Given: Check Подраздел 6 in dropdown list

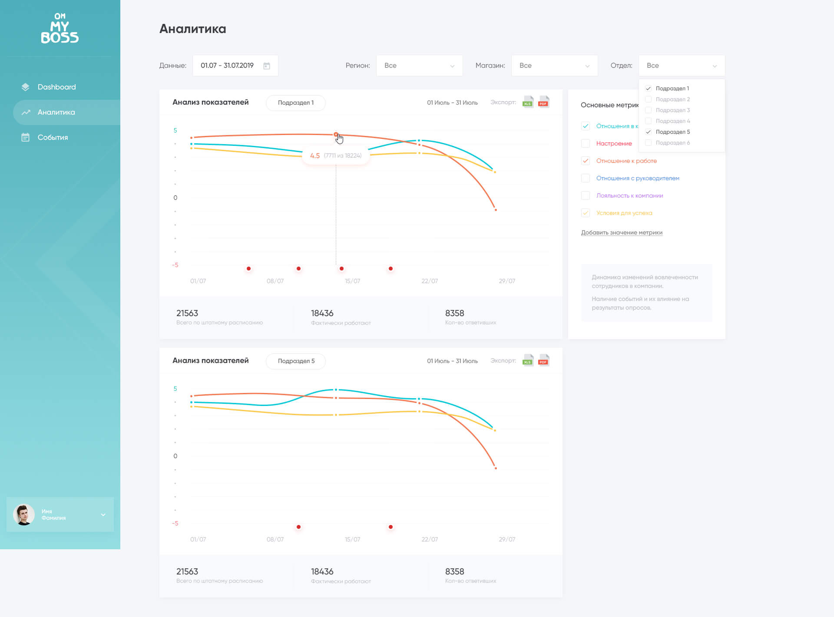Looking at the screenshot, I should [x=648, y=143].
